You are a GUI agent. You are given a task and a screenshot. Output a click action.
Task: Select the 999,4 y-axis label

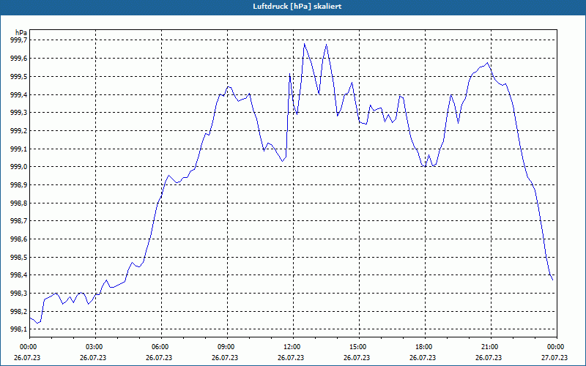click(18, 94)
